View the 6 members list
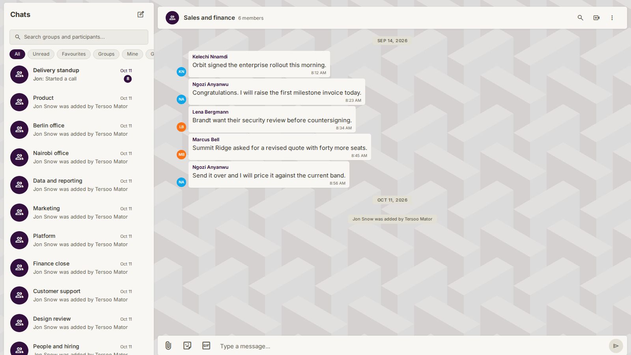 (251, 18)
